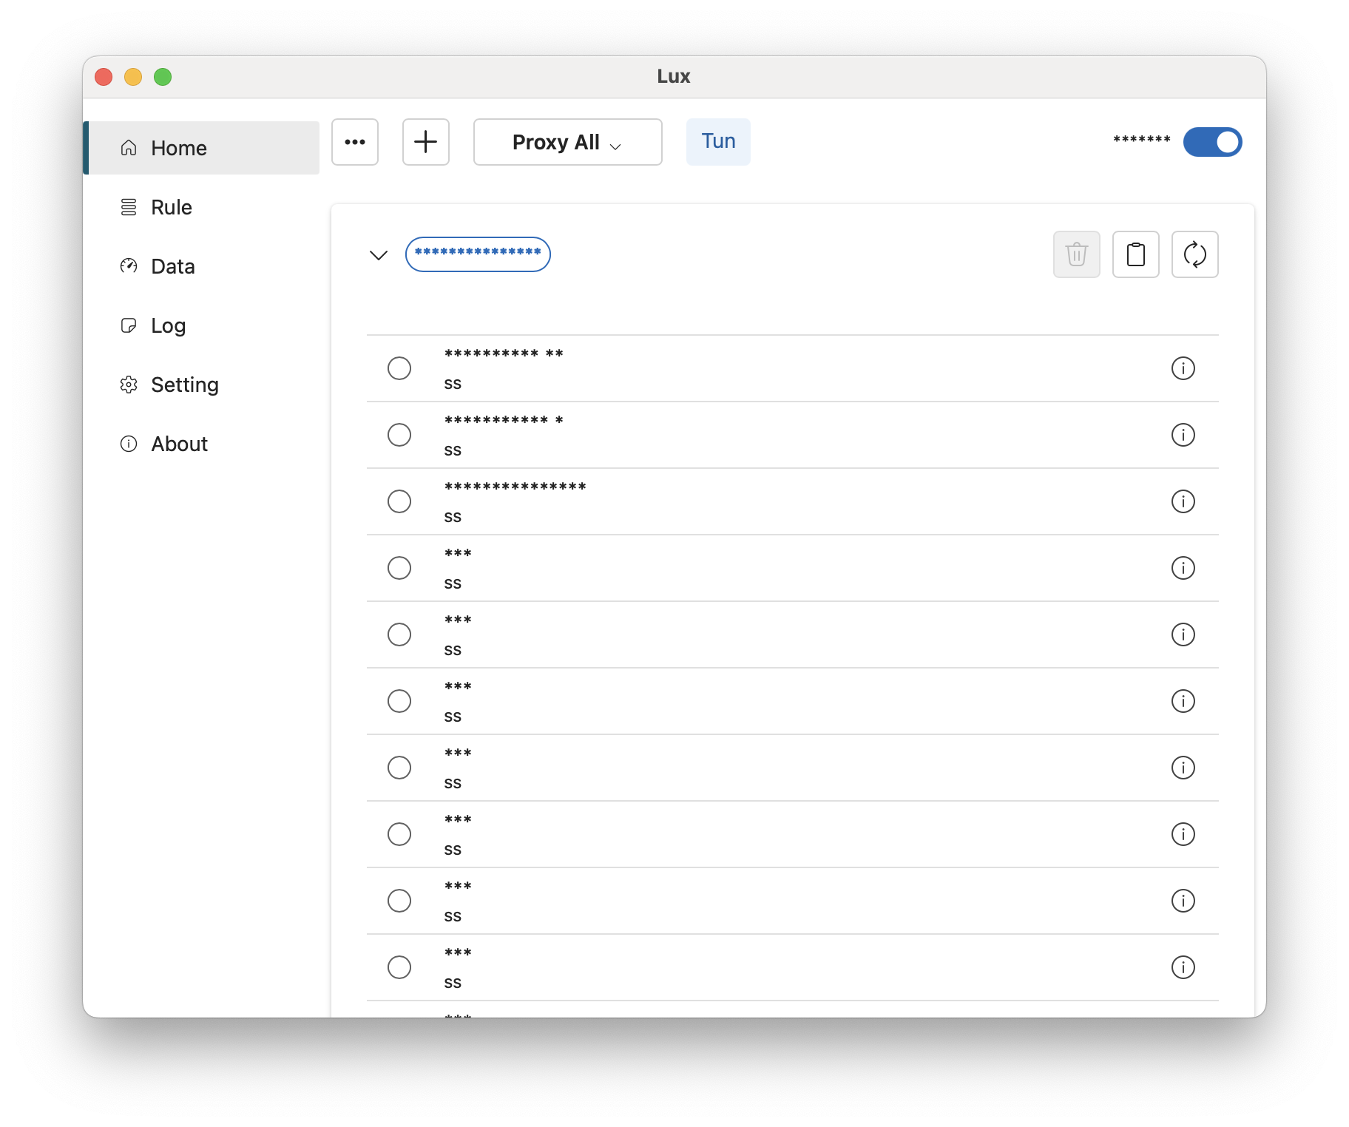Refresh the server list
This screenshot has height=1127, width=1349.
tap(1194, 254)
